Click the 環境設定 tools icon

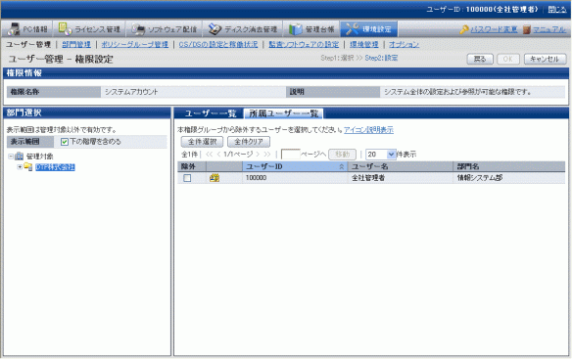click(x=353, y=29)
